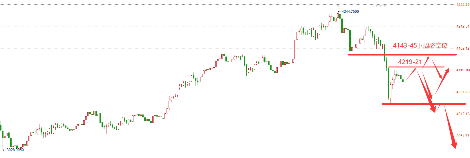Click the 4212.54 price axis label
The image size is (470, 158).
[x=463, y=26]
